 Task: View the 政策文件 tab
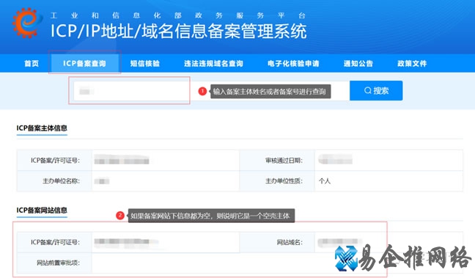412,63
